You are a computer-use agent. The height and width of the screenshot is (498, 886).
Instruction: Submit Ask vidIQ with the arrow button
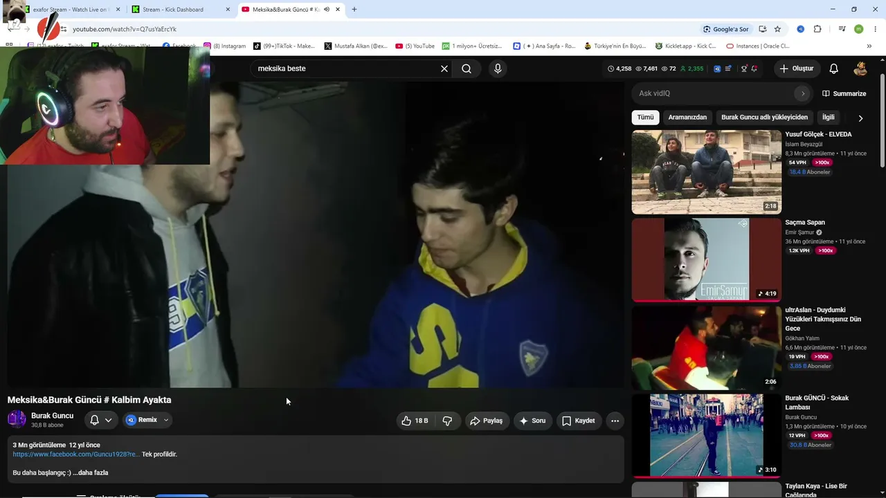click(x=803, y=93)
